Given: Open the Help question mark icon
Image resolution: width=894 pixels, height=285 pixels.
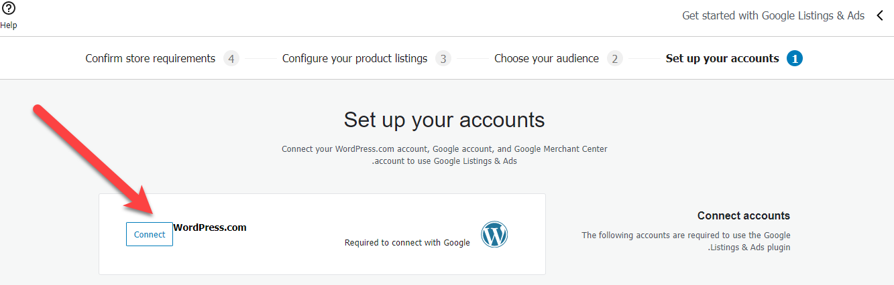Looking at the screenshot, I should tap(9, 9).
